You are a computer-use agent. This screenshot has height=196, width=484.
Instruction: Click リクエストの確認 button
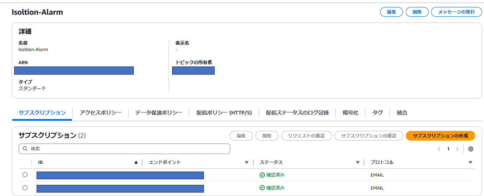pyautogui.click(x=306, y=136)
